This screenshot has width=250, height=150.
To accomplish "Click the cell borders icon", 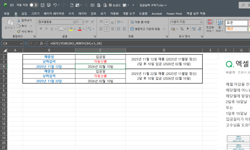I will tap(61, 29).
